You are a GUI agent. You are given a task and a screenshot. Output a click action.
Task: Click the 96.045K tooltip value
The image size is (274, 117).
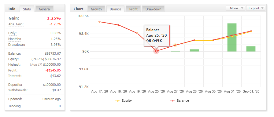(x=154, y=41)
